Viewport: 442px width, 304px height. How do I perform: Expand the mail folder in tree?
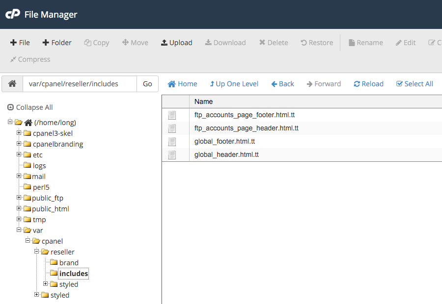19,176
